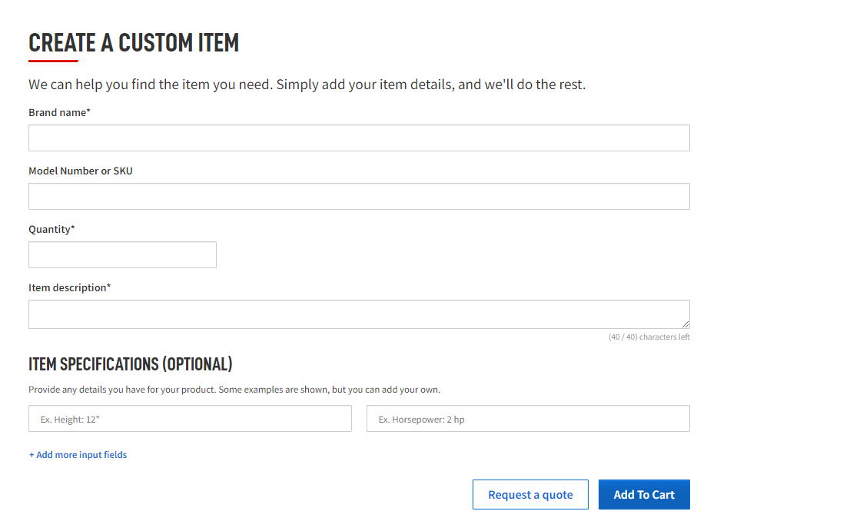The height and width of the screenshot is (531, 853).
Task: Select the 'Ex. Height: 12"' specification field
Action: pyautogui.click(x=190, y=418)
